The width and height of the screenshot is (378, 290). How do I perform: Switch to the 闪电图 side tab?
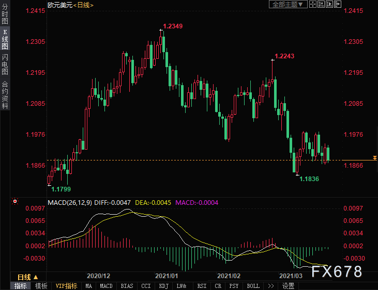tap(5, 61)
